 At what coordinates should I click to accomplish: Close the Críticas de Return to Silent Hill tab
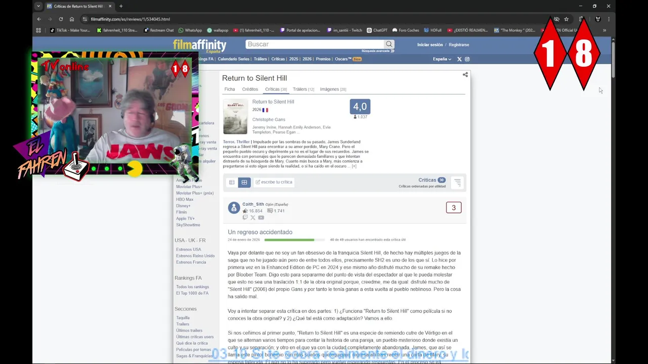[x=110, y=6]
